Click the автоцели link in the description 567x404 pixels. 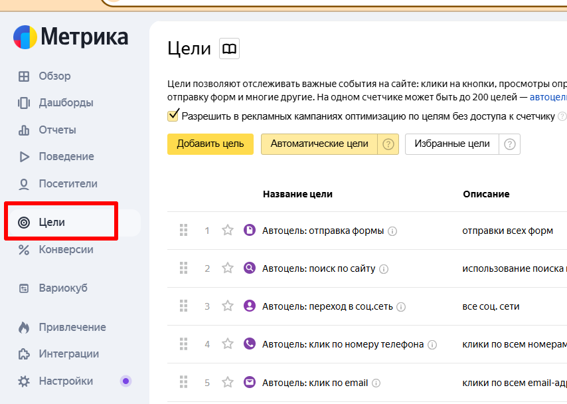coord(548,97)
